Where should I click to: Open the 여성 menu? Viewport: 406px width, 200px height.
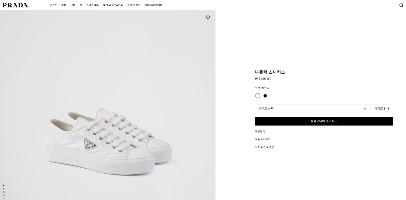coord(64,5)
